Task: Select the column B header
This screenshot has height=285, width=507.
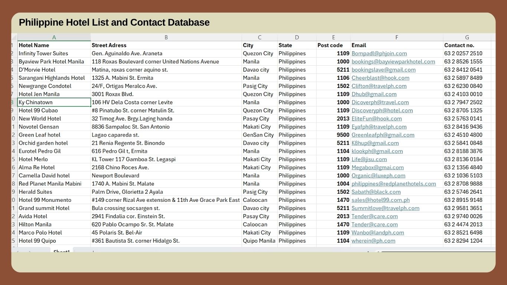Action: 166,37
